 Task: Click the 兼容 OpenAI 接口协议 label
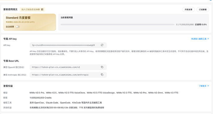pyautogui.click(x=14, y=67)
